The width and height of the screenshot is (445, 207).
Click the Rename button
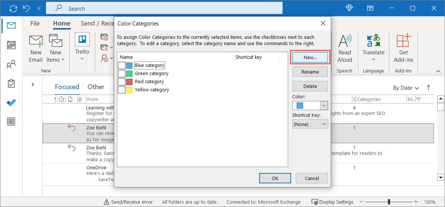[310, 72]
